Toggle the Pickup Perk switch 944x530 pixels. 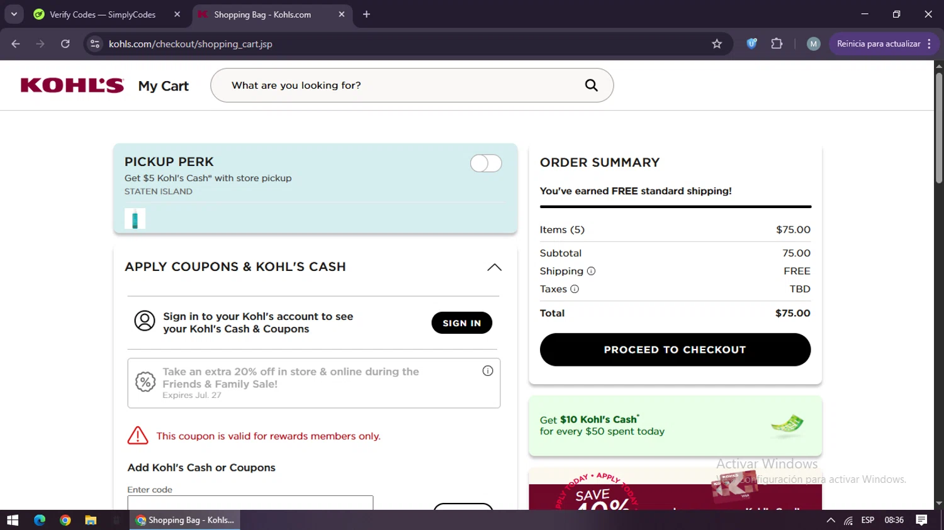tap(486, 163)
